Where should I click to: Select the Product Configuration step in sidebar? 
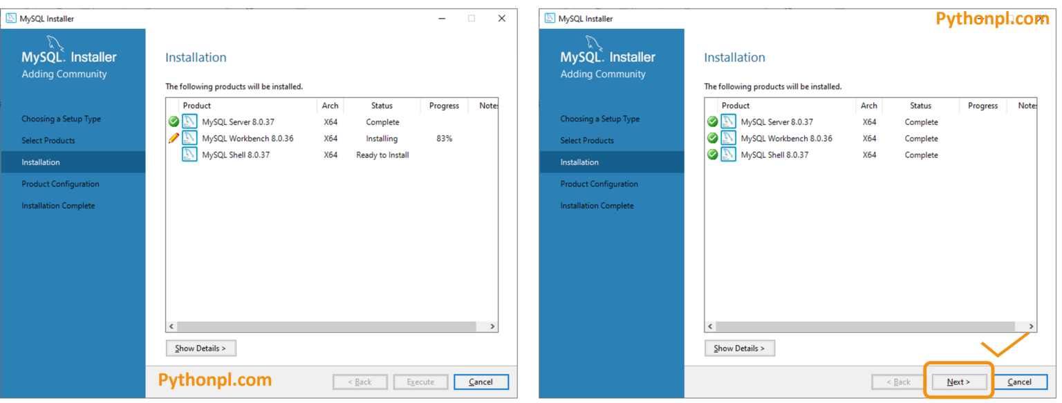click(x=59, y=184)
